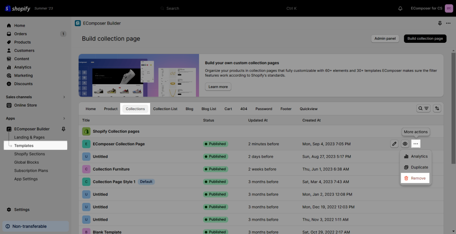Click the Admin panel button
The image size is (456, 234).
385,38
